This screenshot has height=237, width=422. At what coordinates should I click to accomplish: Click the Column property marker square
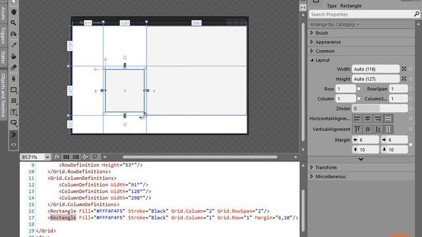[359, 99]
